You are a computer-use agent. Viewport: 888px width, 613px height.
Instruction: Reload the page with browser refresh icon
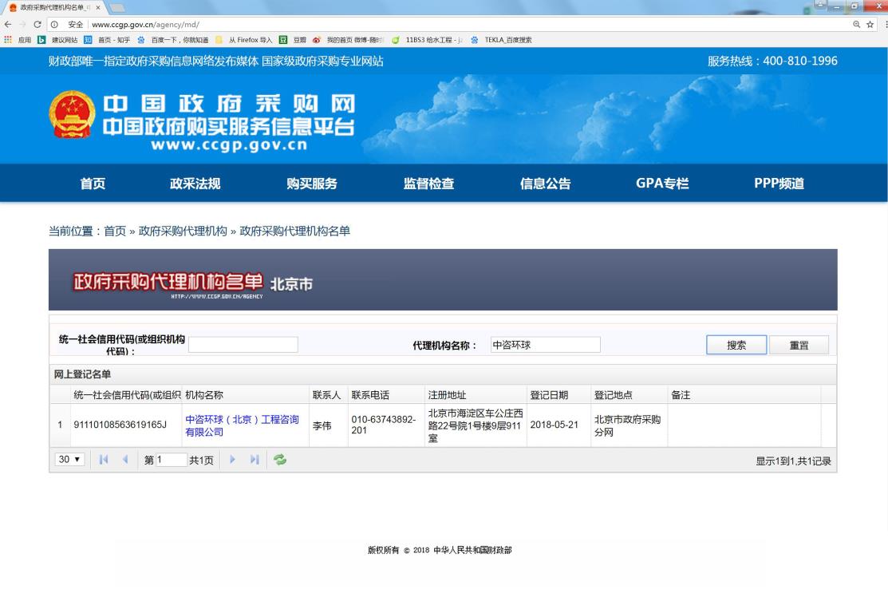(x=37, y=24)
